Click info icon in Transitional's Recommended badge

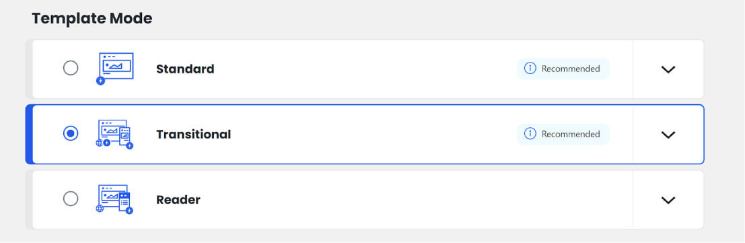pos(530,134)
